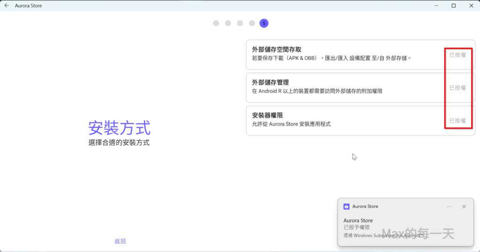The width and height of the screenshot is (480, 252).
Task: Click 已授權 button for 外部儲存空間存取
Action: [x=457, y=55]
